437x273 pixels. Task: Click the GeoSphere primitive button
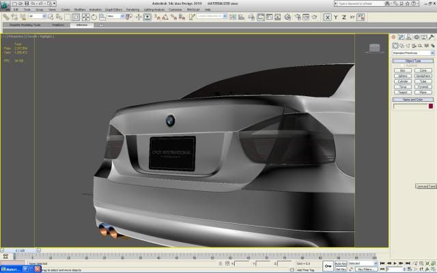click(x=423, y=76)
